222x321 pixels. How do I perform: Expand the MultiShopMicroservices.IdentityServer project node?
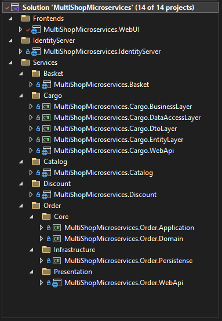pos(20,52)
